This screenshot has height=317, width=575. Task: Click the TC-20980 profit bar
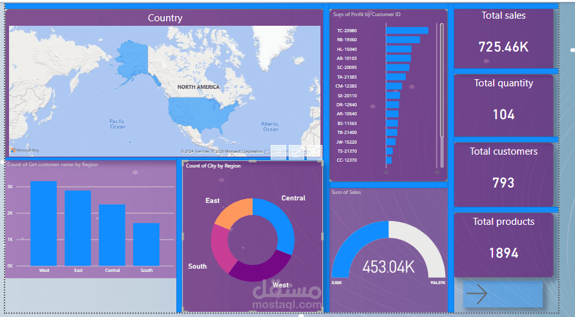pos(407,30)
